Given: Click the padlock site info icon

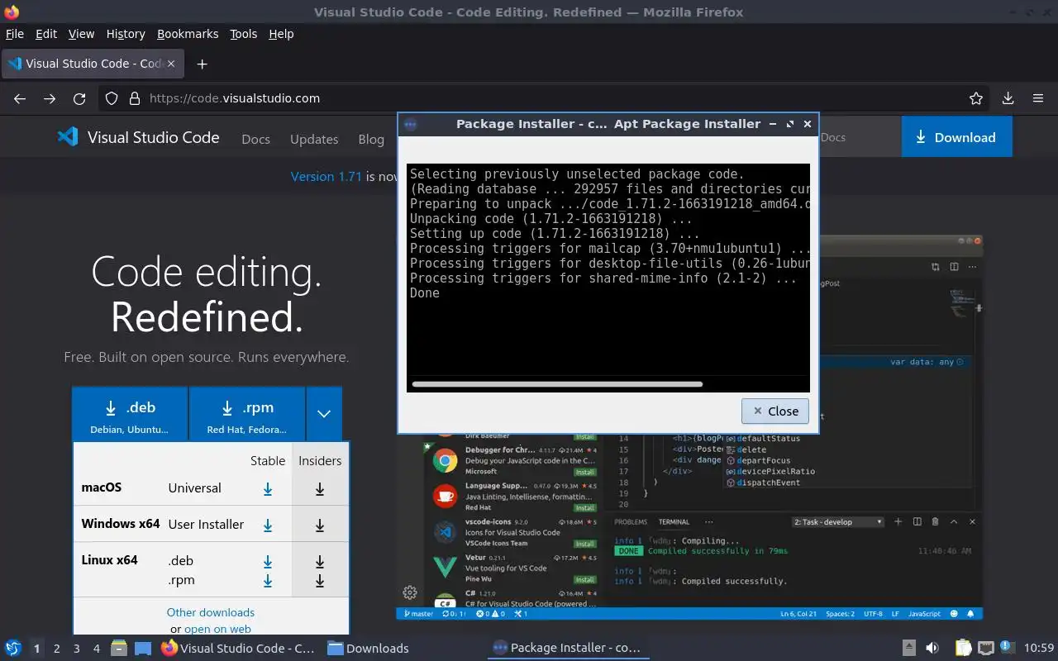Looking at the screenshot, I should point(135,98).
